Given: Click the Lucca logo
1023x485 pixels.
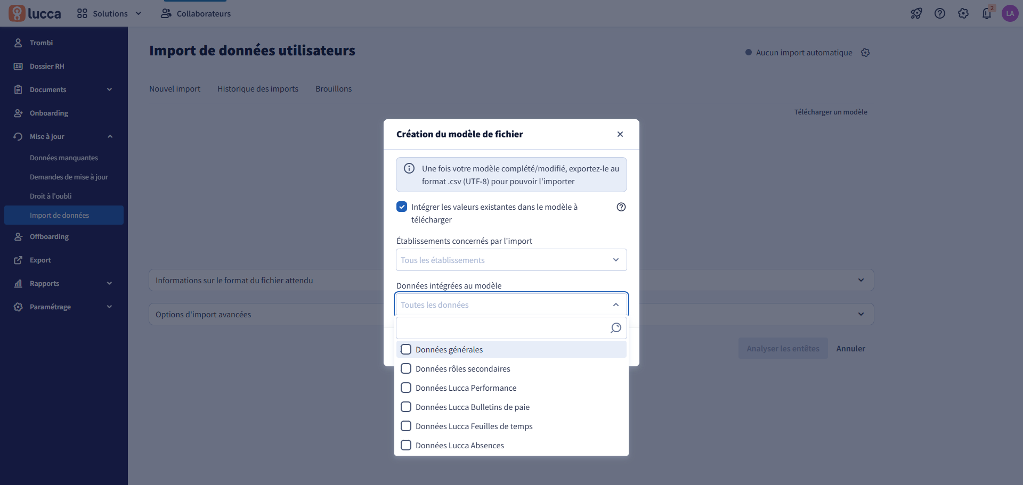Looking at the screenshot, I should pos(35,13).
